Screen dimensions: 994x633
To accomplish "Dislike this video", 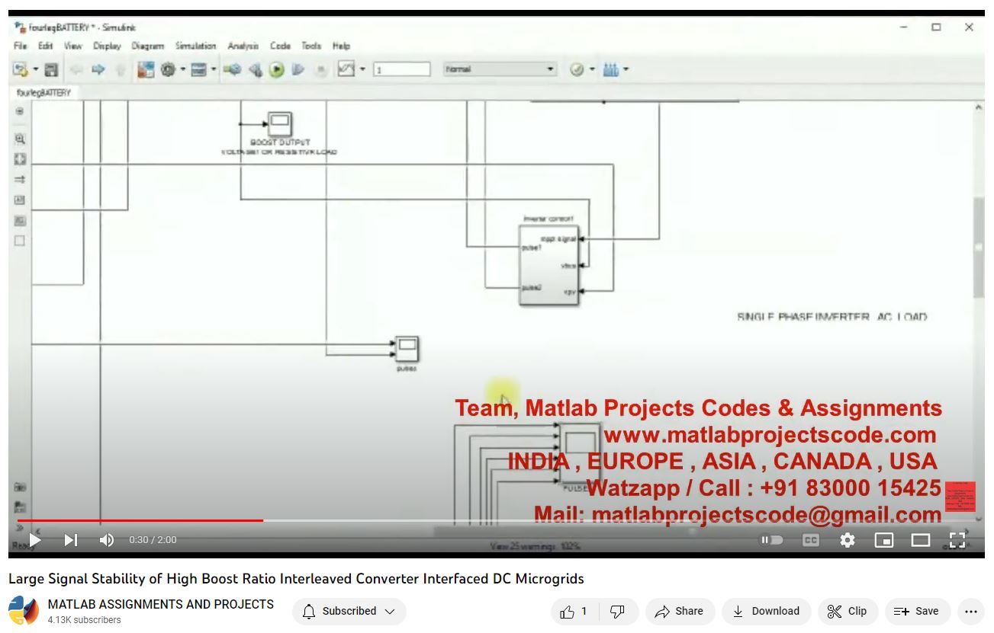I will (x=618, y=611).
